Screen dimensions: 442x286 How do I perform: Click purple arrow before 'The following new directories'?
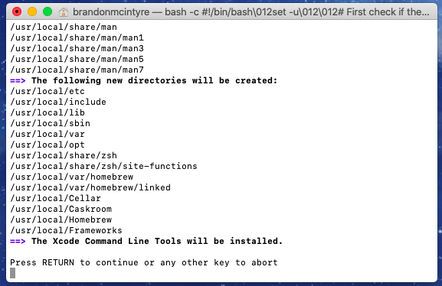(18, 81)
